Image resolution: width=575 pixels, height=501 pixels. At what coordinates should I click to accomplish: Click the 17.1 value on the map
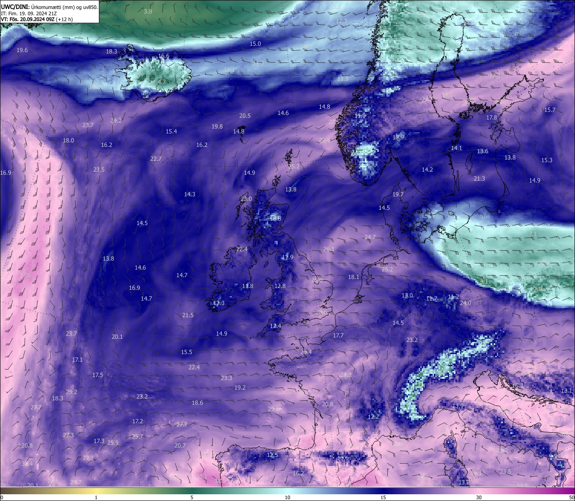pyautogui.click(x=77, y=359)
